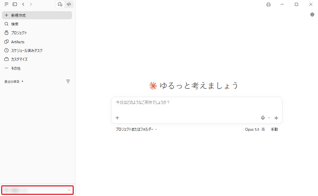318x196 pixels.
Task: Open スケジュール済みタスク in the sidebar
Action: (37, 51)
